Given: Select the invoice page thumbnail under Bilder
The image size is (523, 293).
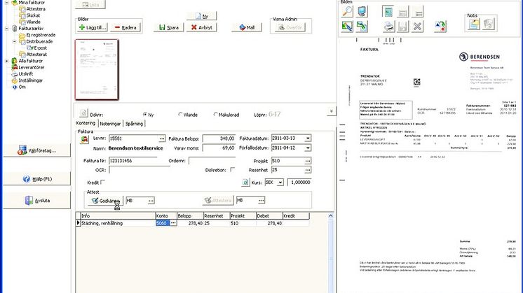Looking at the screenshot, I should pos(97,69).
